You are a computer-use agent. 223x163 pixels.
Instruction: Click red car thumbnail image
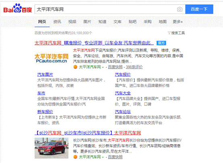[52, 148]
